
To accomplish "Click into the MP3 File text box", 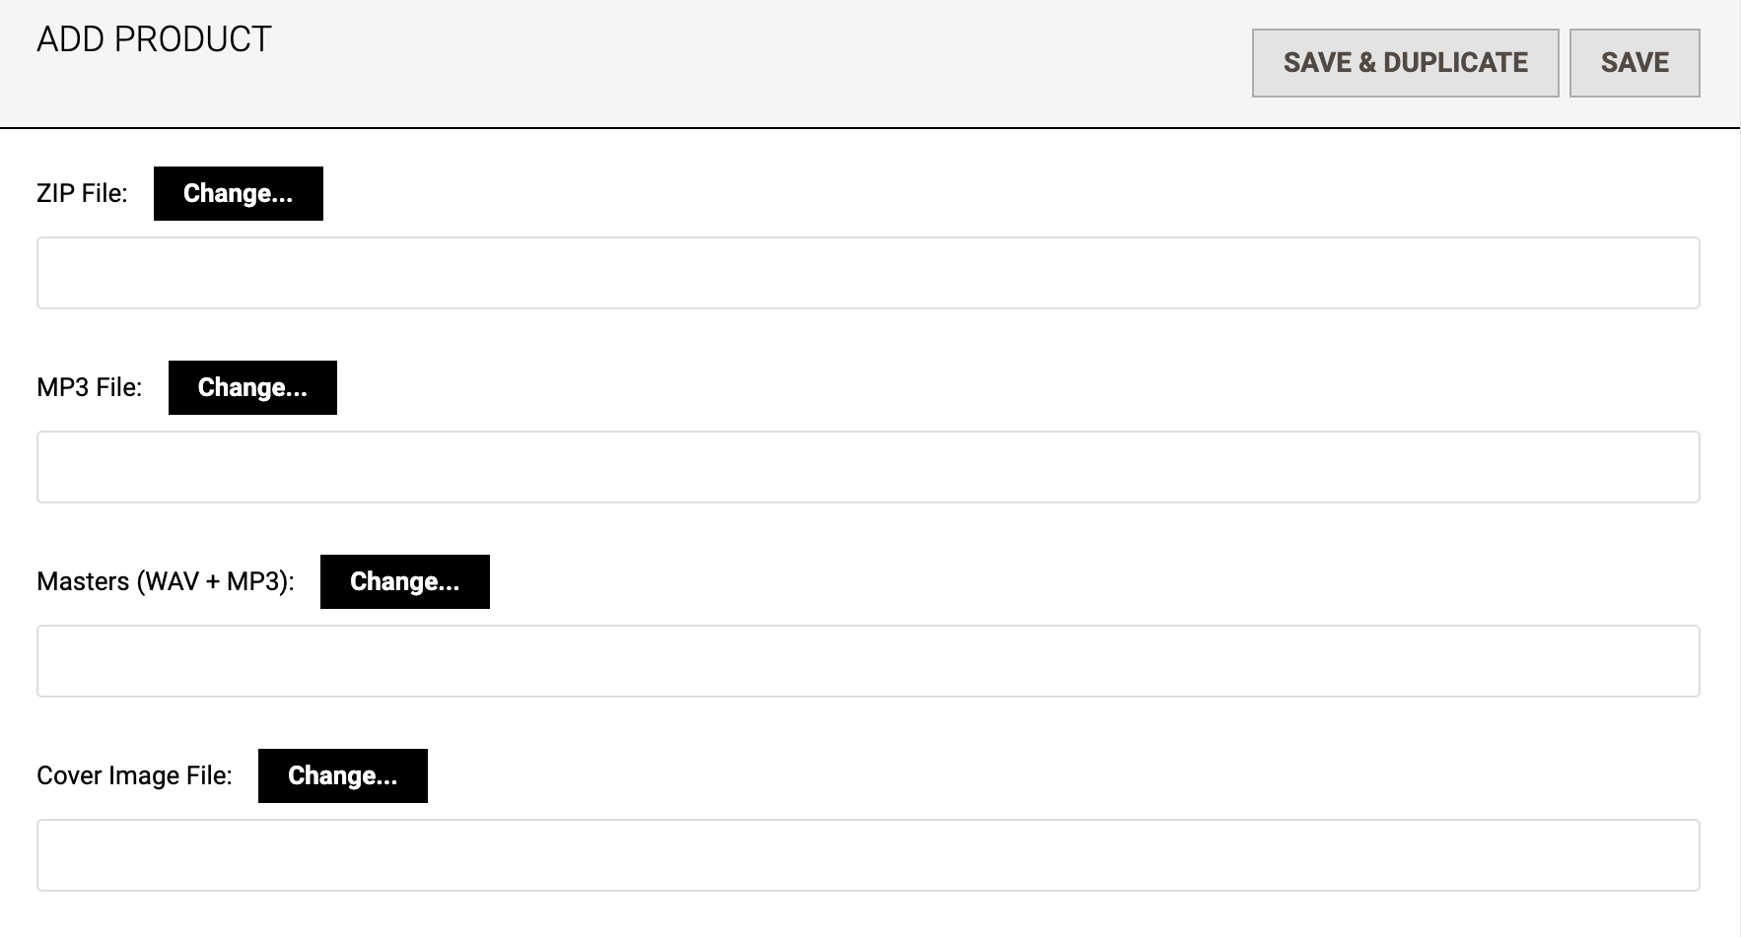I will (x=868, y=467).
